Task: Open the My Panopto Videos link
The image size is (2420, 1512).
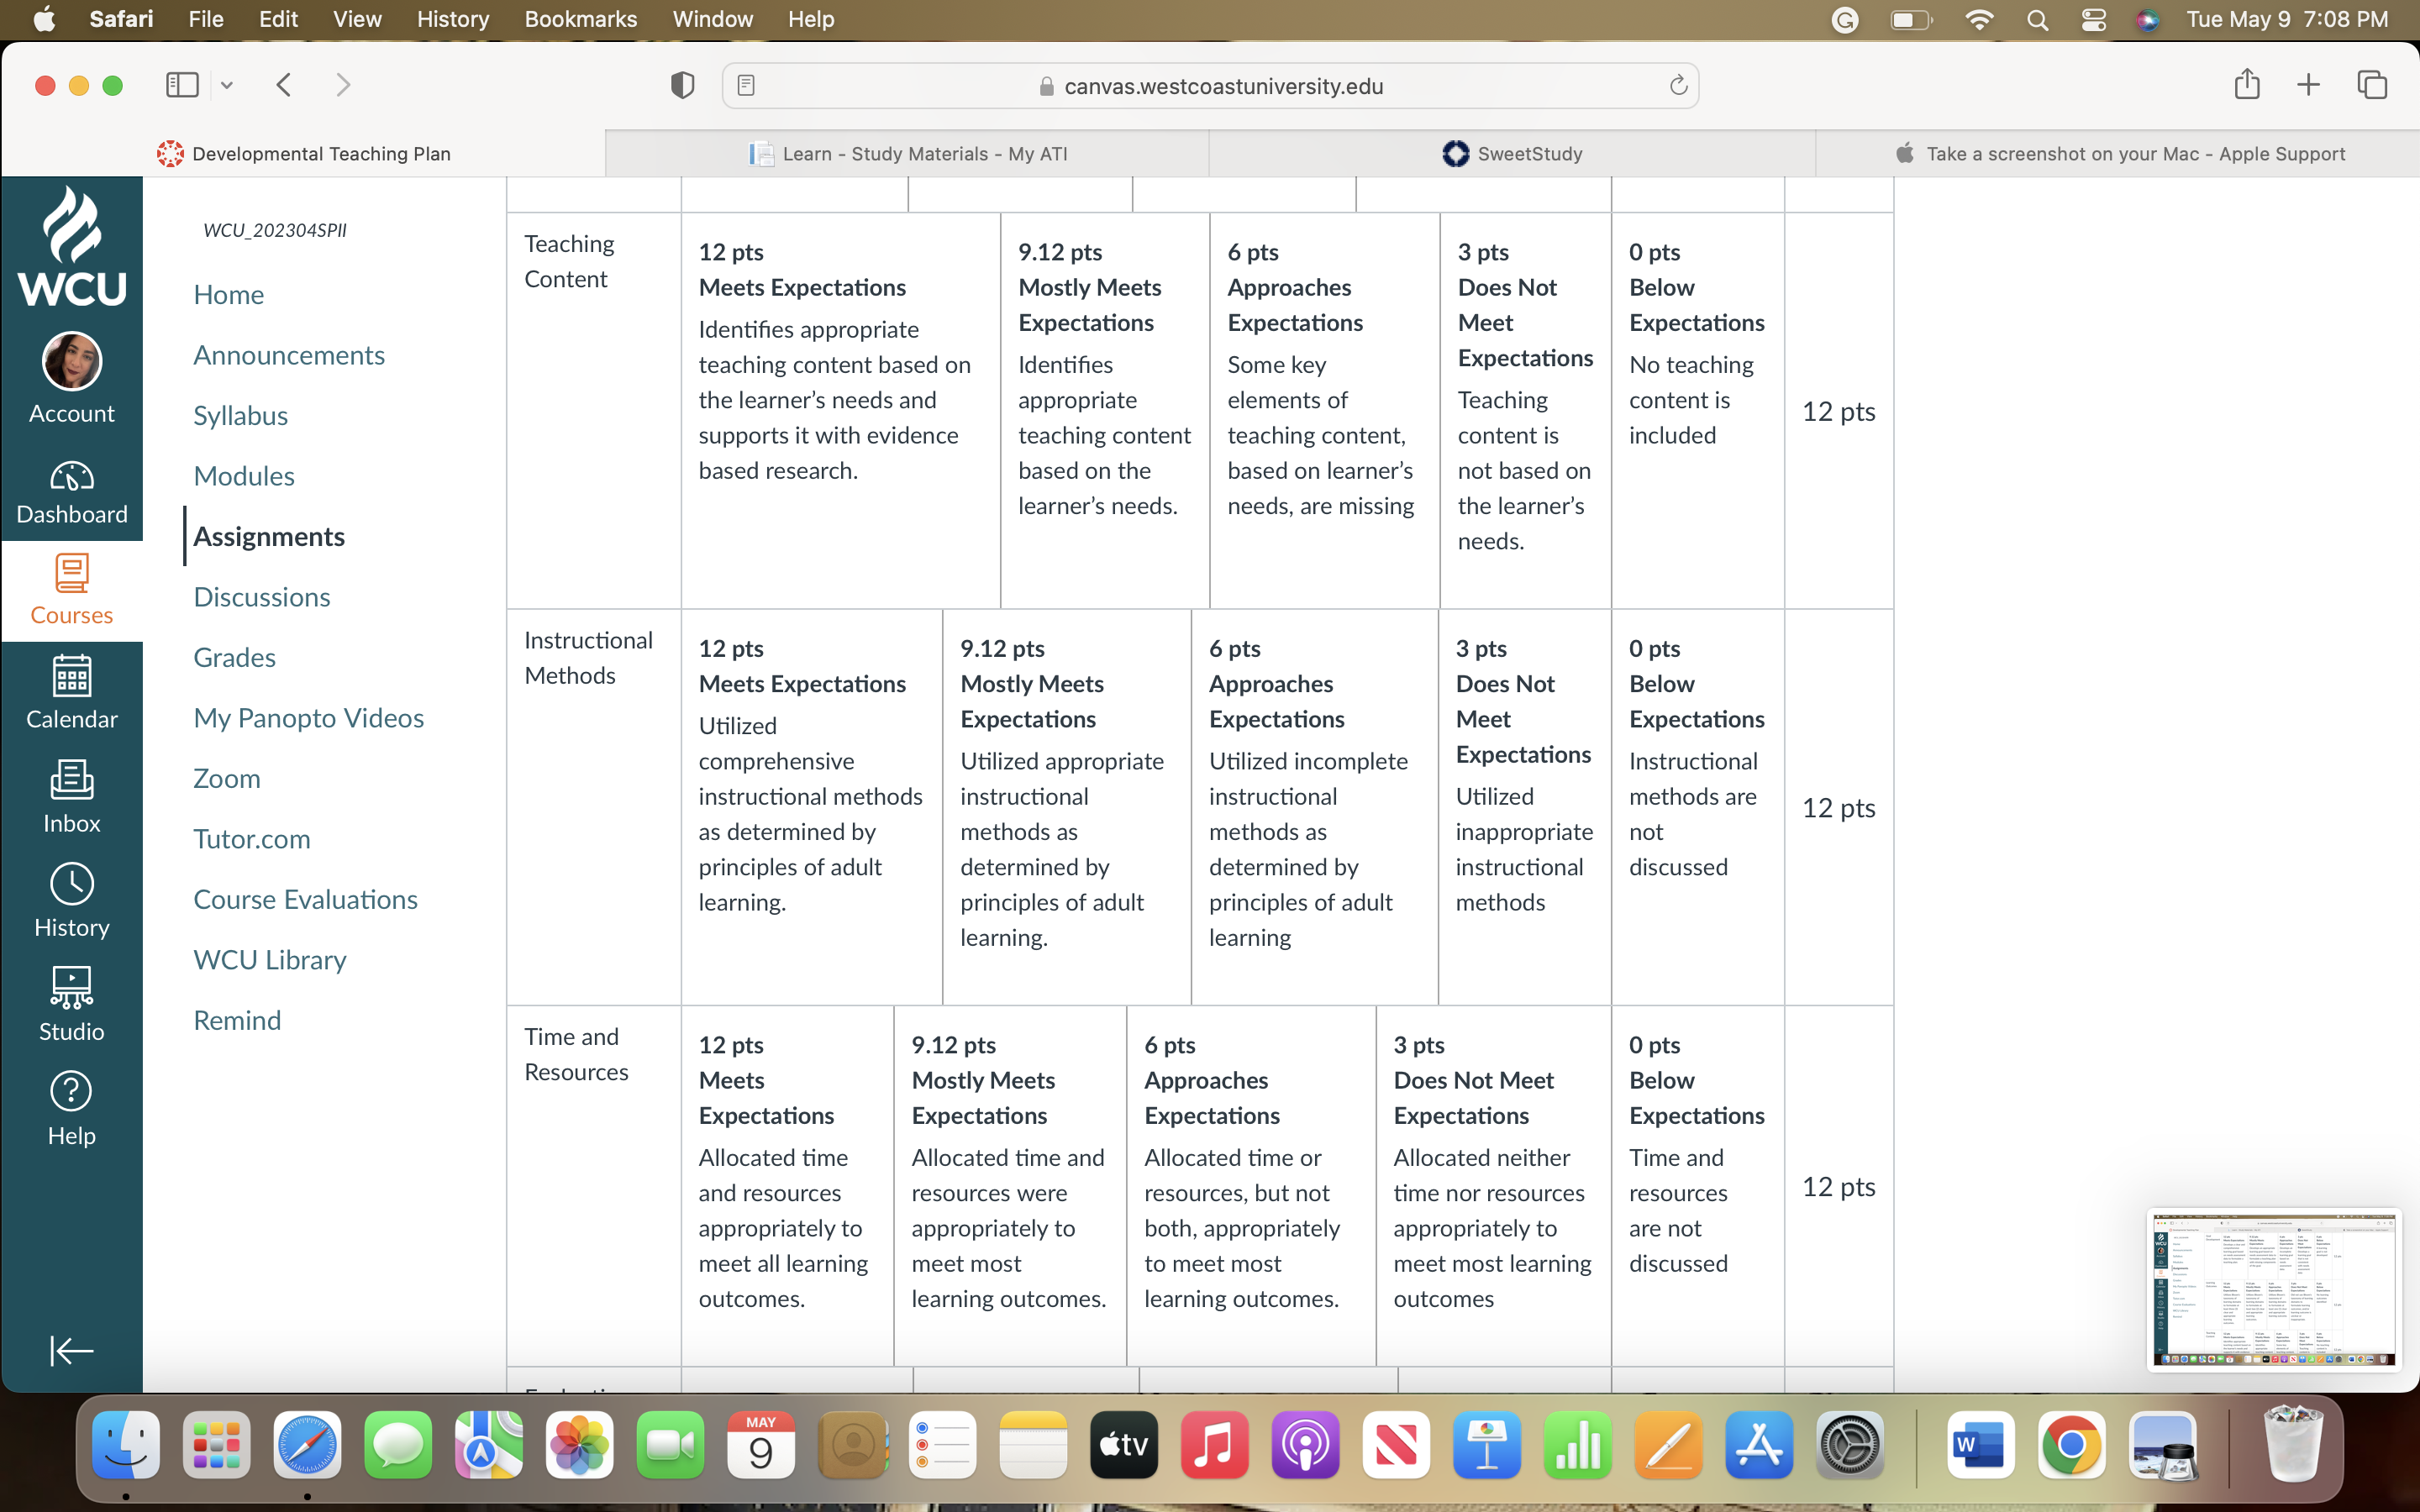Action: [x=309, y=718]
